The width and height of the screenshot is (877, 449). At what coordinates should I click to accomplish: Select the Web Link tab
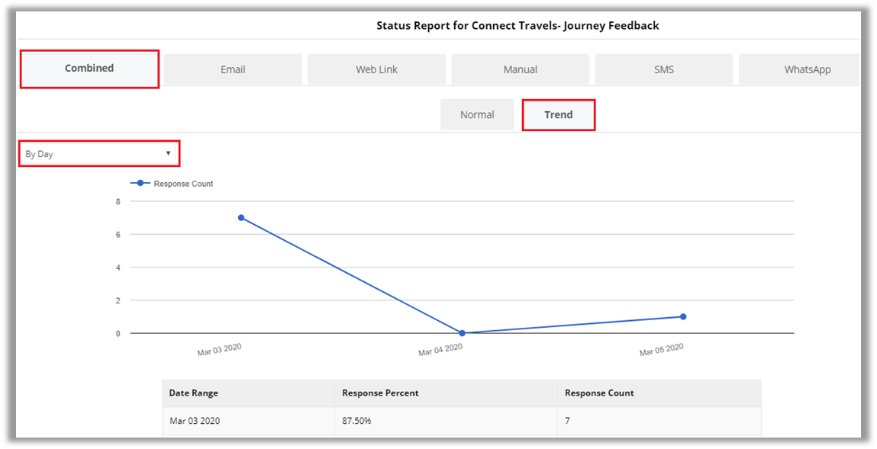pyautogui.click(x=376, y=69)
